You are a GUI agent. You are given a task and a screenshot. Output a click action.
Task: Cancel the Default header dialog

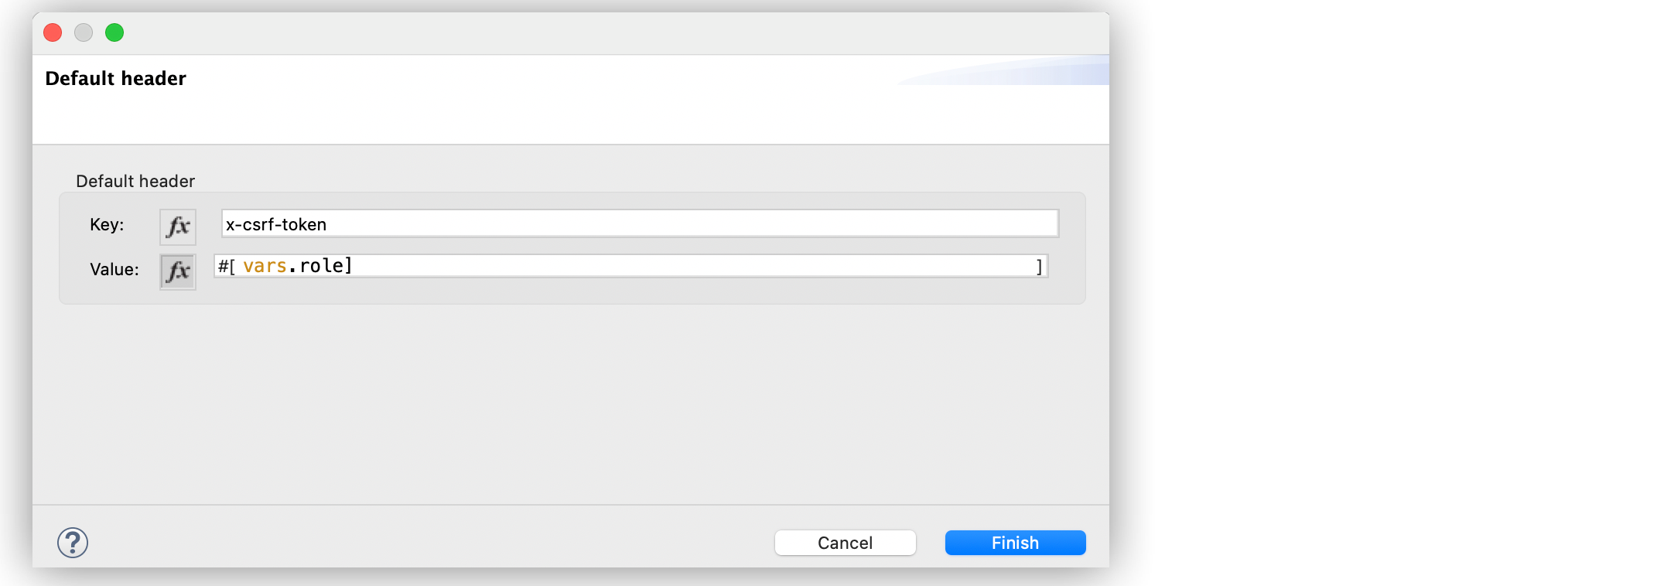click(x=844, y=542)
